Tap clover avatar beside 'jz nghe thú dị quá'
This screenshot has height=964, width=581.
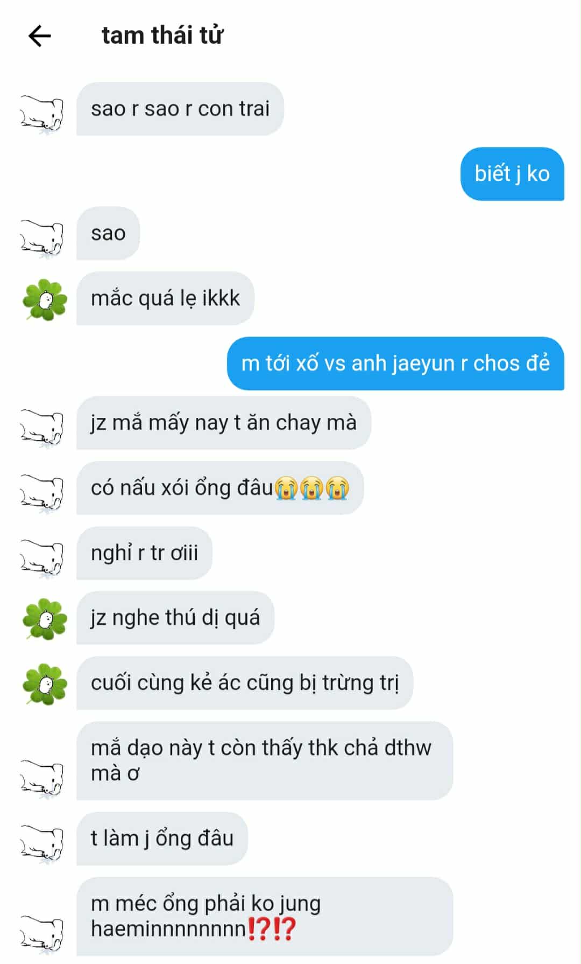(x=45, y=619)
